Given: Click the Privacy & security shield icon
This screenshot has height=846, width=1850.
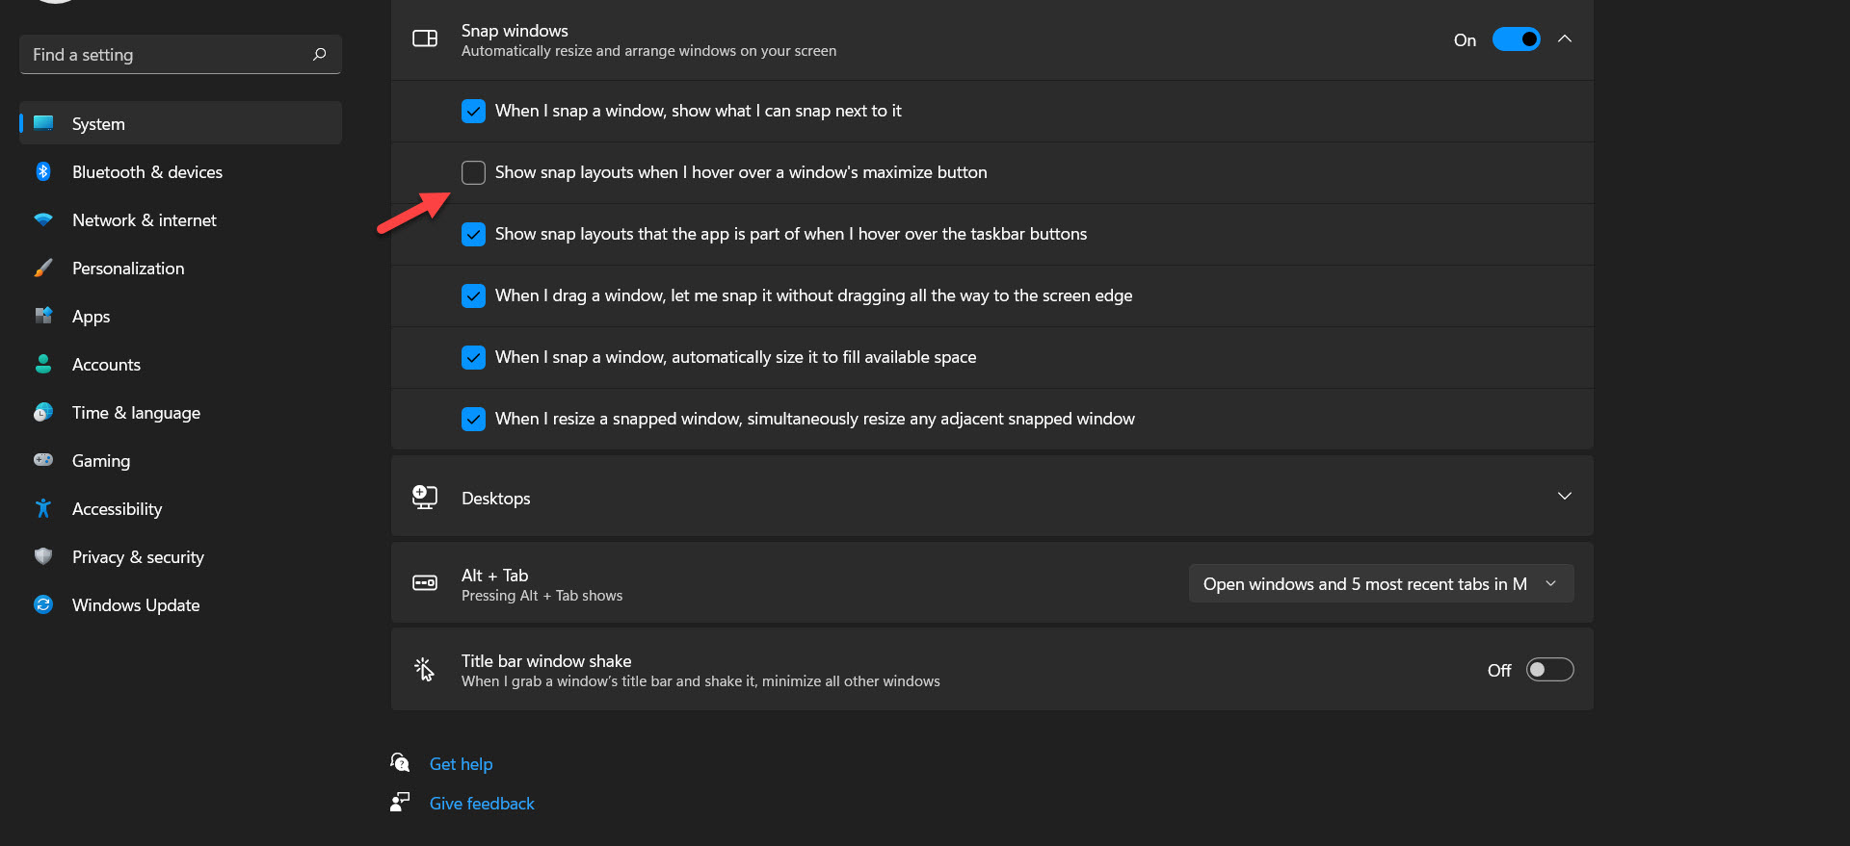Looking at the screenshot, I should click(x=43, y=556).
